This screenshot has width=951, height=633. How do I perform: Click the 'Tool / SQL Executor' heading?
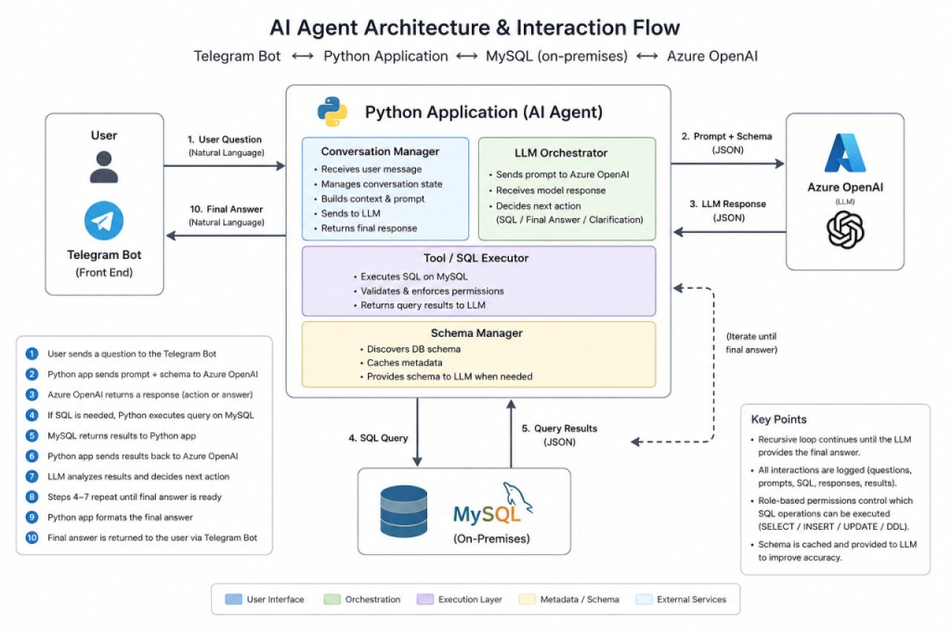476,258
